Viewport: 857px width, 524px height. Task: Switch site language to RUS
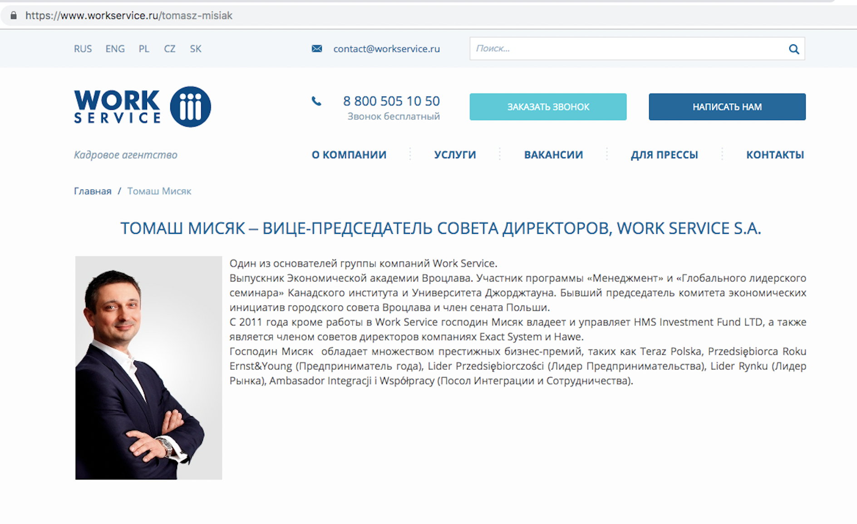(83, 49)
